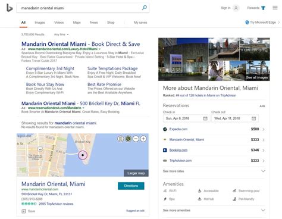Open the Any time filter dropdown
This screenshot has height=219, width=282.
coord(61,35)
